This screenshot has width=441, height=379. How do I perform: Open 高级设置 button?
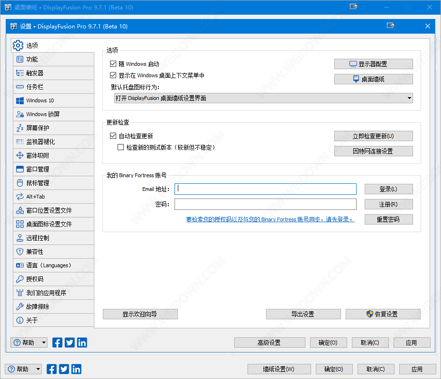point(269,343)
